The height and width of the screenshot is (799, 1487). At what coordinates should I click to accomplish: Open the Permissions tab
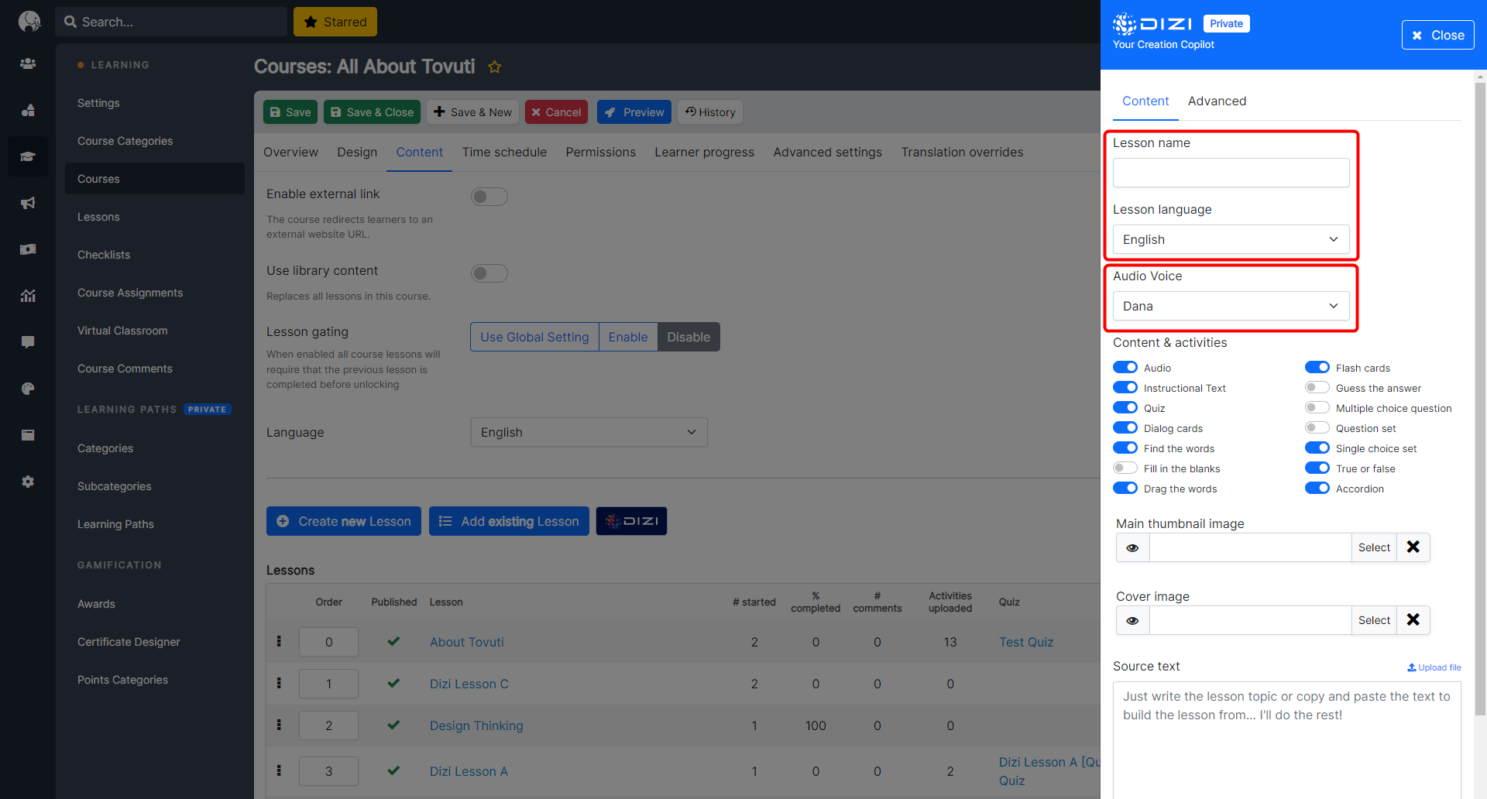pos(600,153)
